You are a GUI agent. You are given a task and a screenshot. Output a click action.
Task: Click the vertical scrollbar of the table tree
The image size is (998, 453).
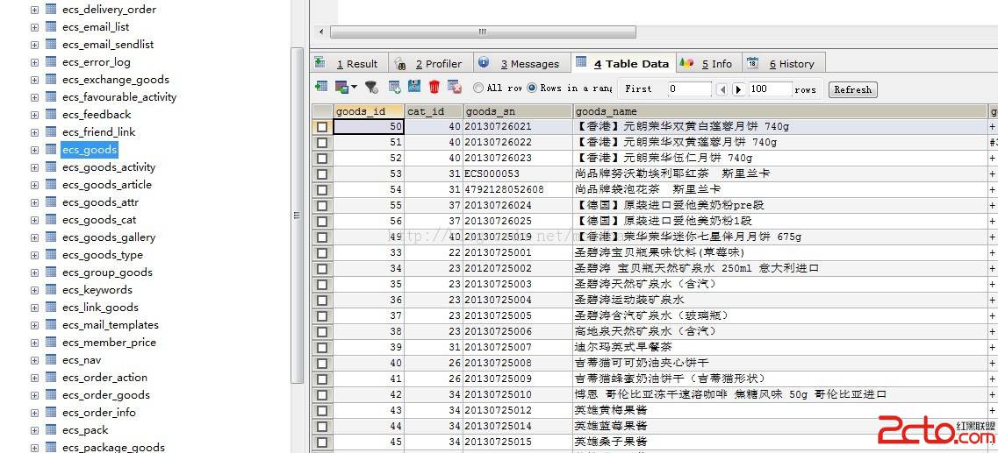[297, 216]
